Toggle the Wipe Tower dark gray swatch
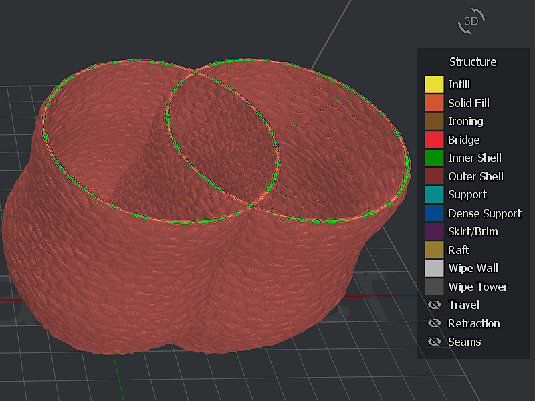This screenshot has width=535, height=401. [434, 287]
